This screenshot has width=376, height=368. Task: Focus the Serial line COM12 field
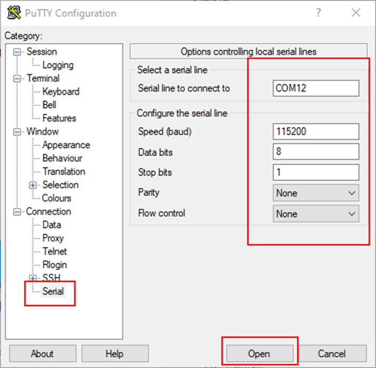(x=315, y=88)
